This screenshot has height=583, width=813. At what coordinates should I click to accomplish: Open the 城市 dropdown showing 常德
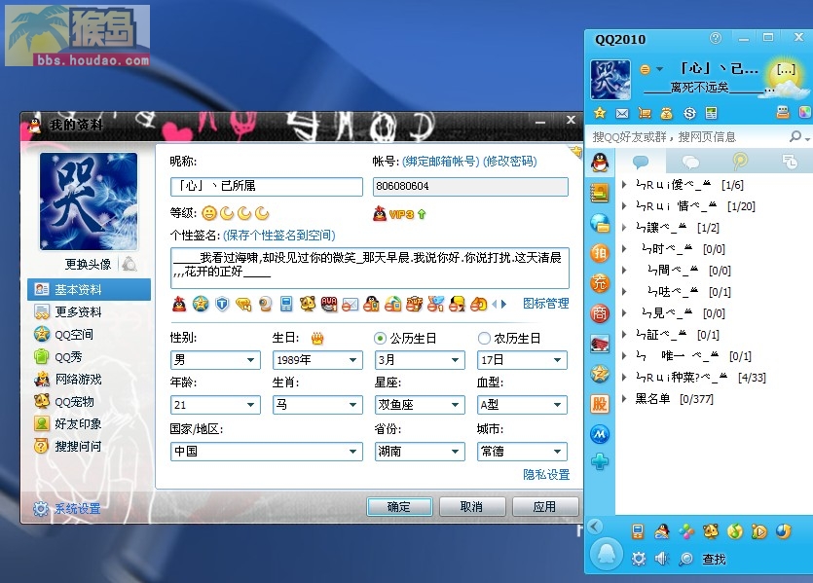pos(522,452)
